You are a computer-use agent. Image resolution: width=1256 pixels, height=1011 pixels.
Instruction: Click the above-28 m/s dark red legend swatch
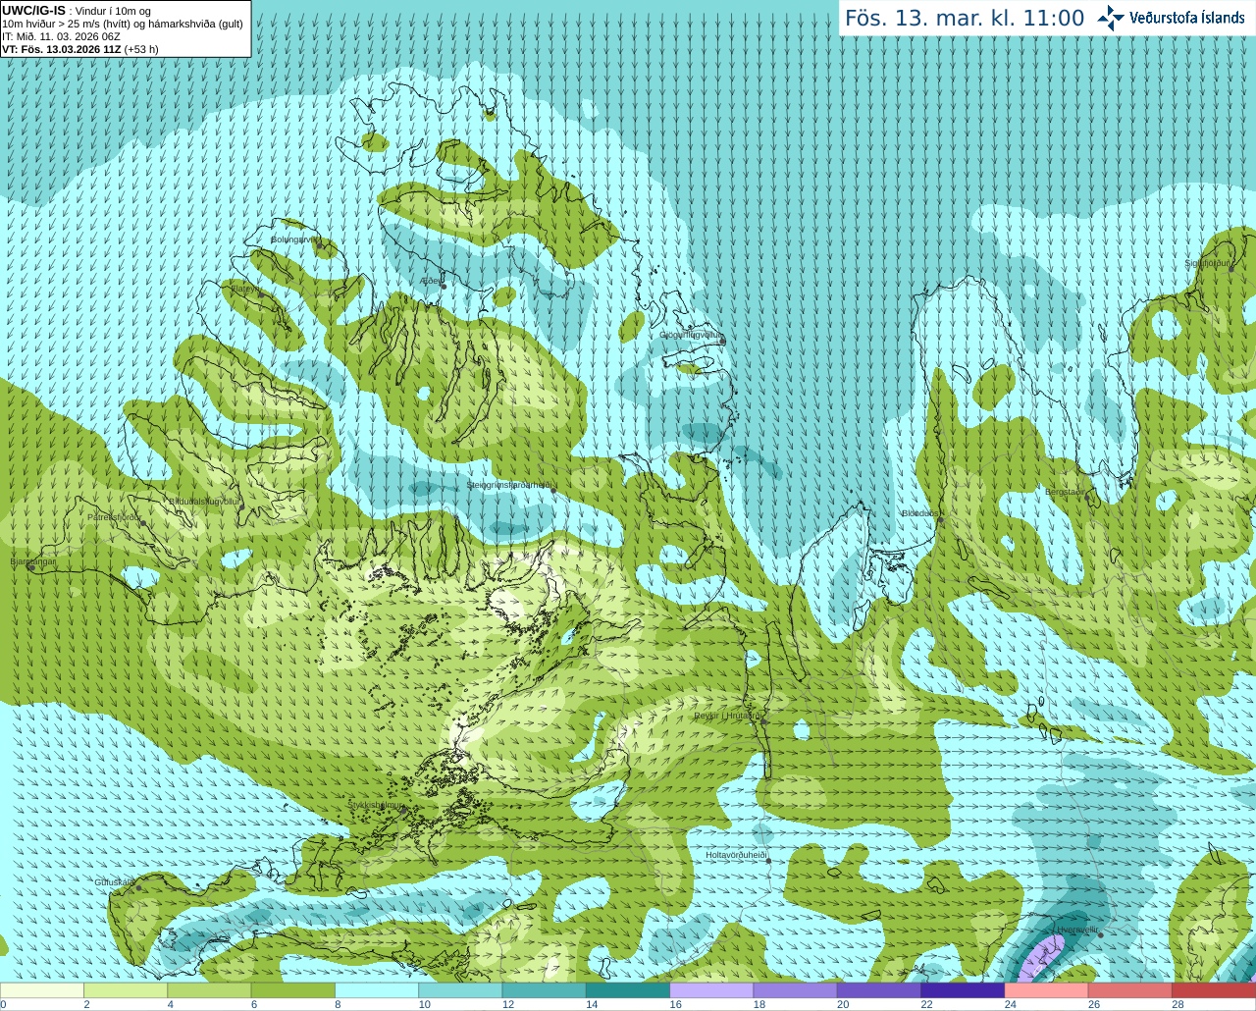(1214, 990)
